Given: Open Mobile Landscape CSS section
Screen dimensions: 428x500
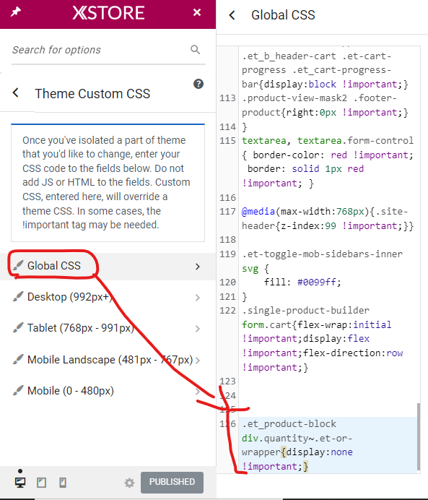Looking at the screenshot, I should (x=108, y=360).
